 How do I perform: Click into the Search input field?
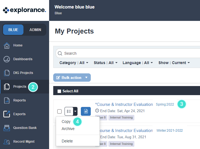click(x=128, y=53)
